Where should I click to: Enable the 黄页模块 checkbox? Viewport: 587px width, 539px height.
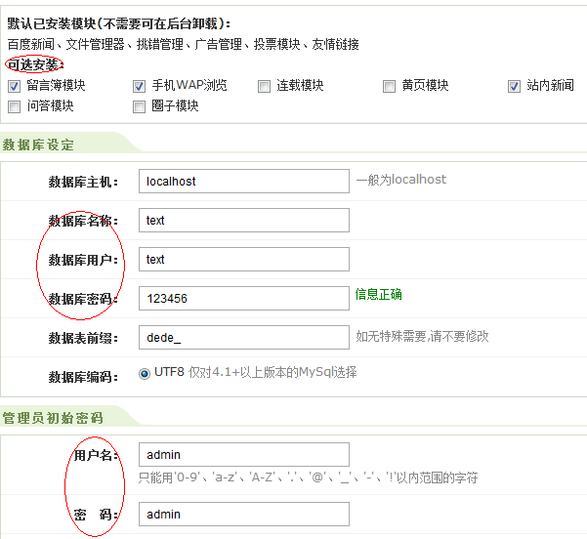(x=390, y=86)
